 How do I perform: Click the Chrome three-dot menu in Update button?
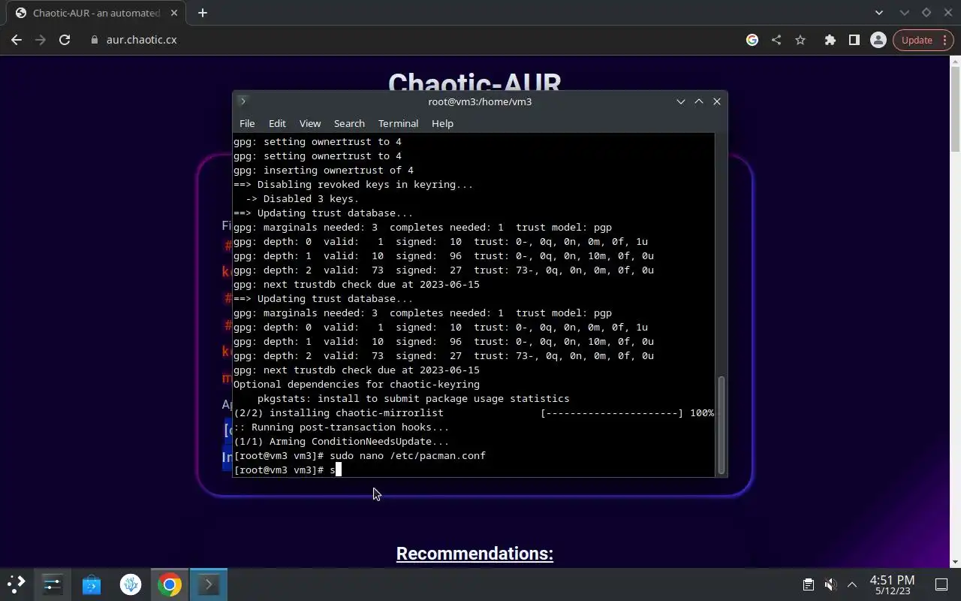tap(944, 40)
